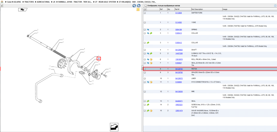Screen dimensions: 277x132
Task: Click the 'Ref' column header
Action: [x=163, y=9]
